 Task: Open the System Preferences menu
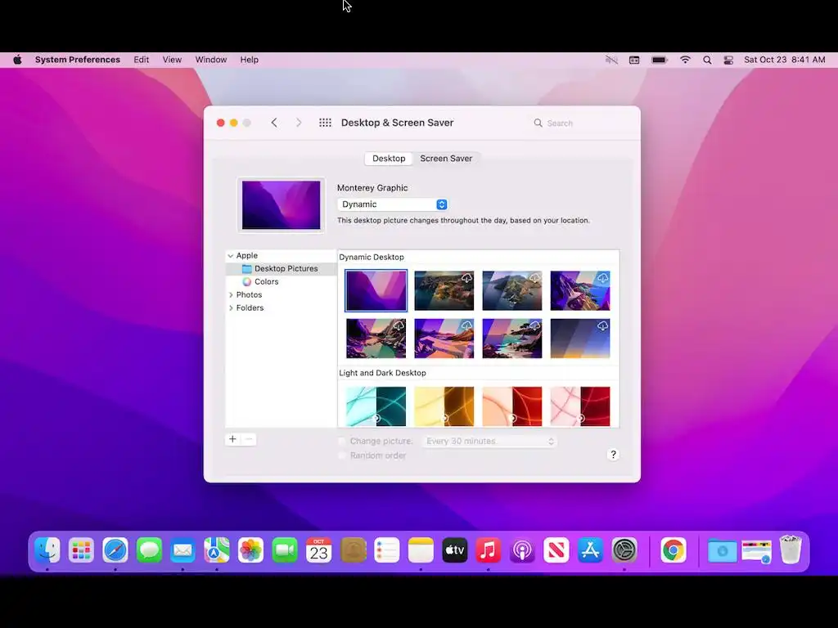(78, 60)
